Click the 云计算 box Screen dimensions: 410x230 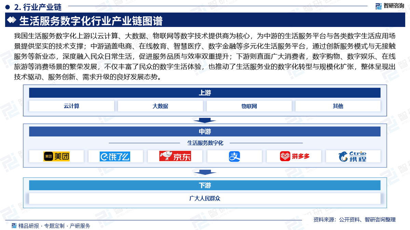coord(71,106)
